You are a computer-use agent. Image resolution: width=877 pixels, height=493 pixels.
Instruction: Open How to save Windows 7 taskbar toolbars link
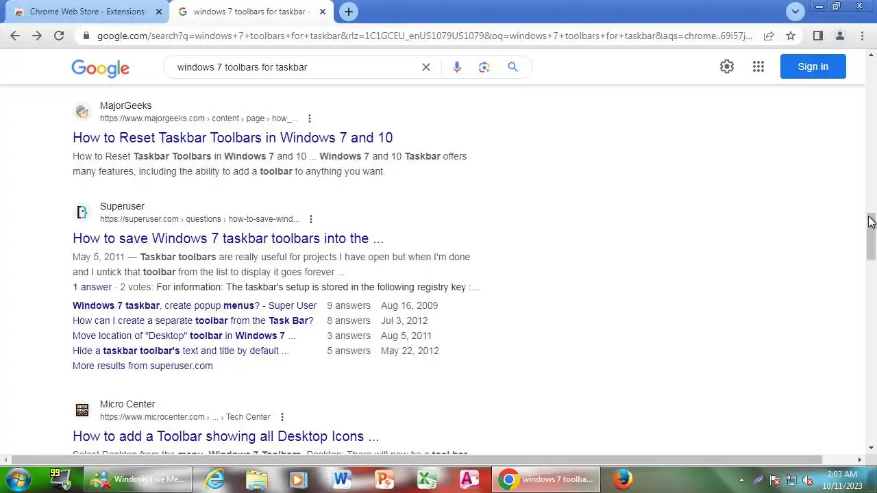pos(228,238)
